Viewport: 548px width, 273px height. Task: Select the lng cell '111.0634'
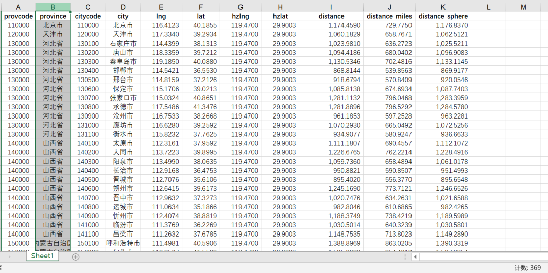(161, 207)
